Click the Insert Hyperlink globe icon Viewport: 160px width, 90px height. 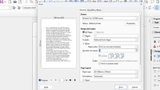click(125, 1)
